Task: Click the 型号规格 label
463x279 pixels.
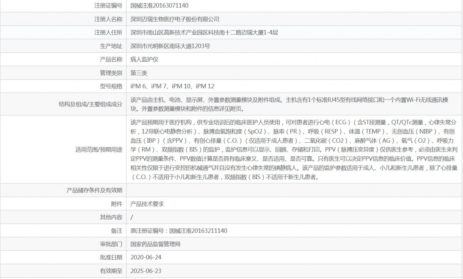Action: click(111, 86)
